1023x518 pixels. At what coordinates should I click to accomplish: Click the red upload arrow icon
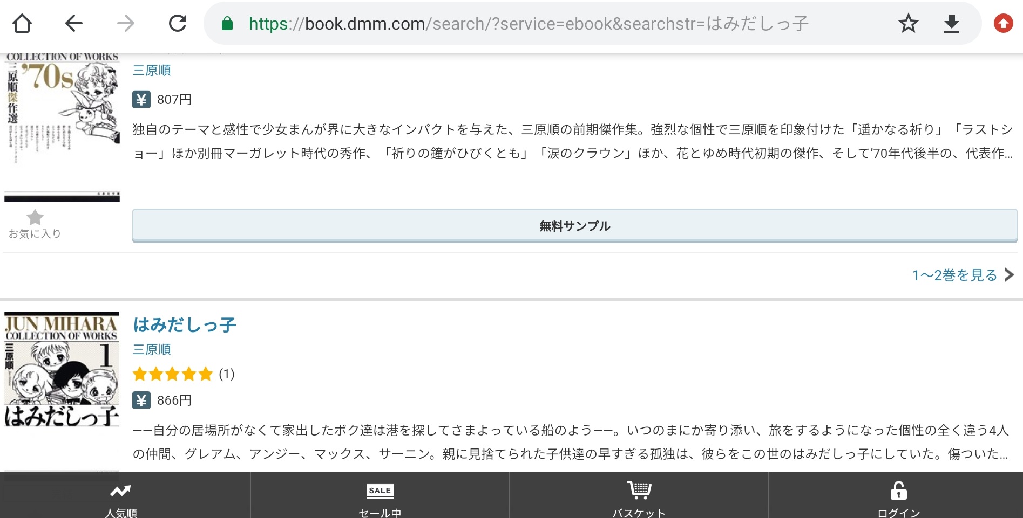pyautogui.click(x=1003, y=24)
